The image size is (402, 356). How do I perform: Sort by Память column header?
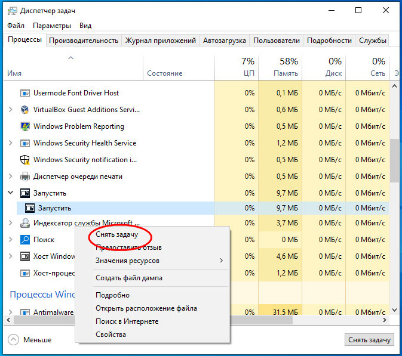click(280, 67)
